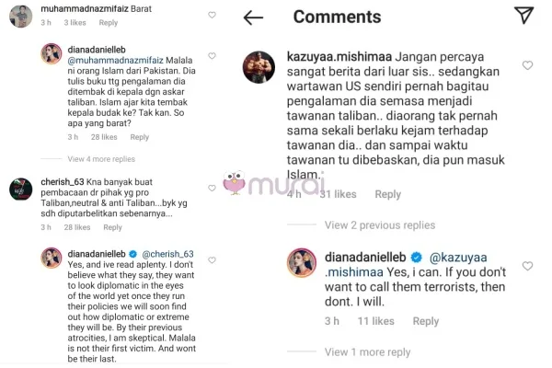
Task: Expand 'View 1 more reply'
Action: coord(367,352)
